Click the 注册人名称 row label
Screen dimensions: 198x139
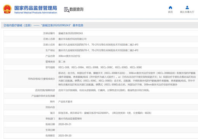(49, 39)
